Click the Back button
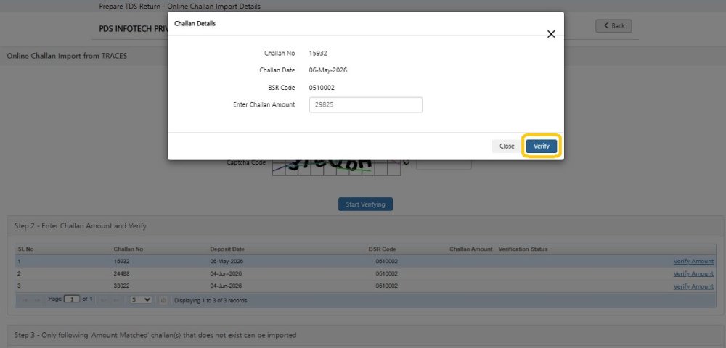Viewport: 726px width, 348px height. pyautogui.click(x=613, y=26)
